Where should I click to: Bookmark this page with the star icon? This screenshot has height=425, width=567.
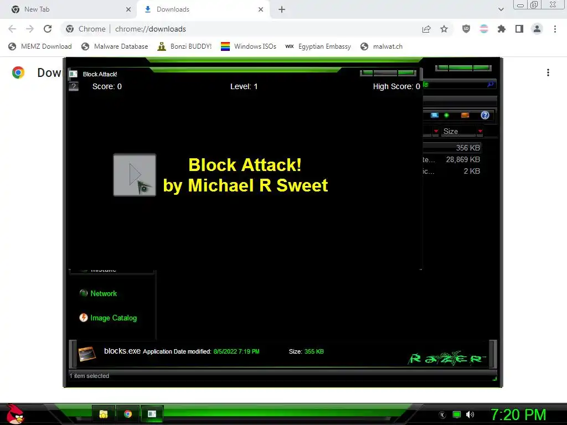click(x=444, y=29)
